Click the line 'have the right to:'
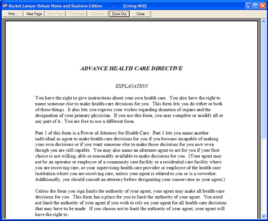The image size is (268, 221). 52,214
